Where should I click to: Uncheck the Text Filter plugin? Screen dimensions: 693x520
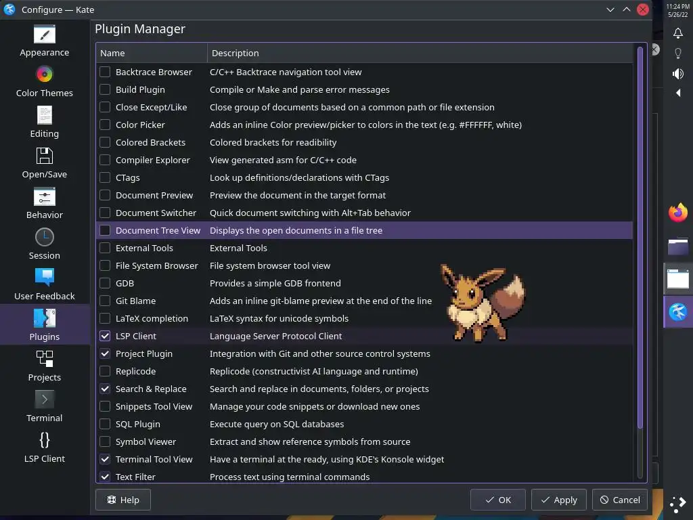[x=105, y=477]
